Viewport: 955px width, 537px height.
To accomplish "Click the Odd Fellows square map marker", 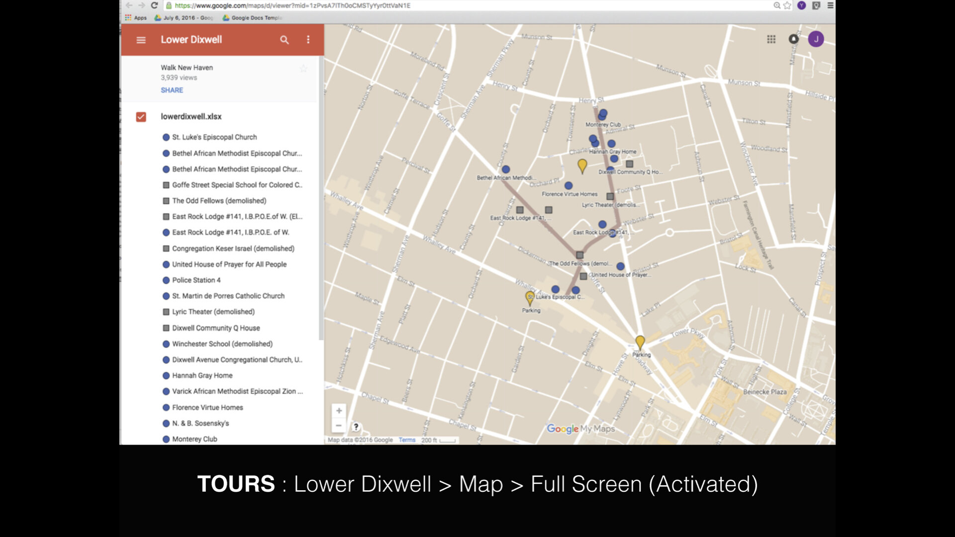I will click(580, 255).
